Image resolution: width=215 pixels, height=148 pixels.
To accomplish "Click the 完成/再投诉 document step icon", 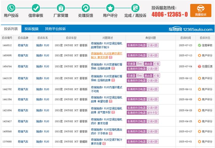I will [x=135, y=8].
